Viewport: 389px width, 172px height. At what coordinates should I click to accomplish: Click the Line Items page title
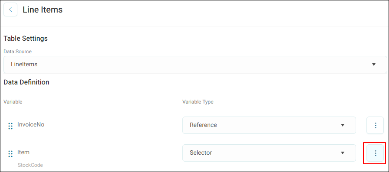[x=43, y=10]
